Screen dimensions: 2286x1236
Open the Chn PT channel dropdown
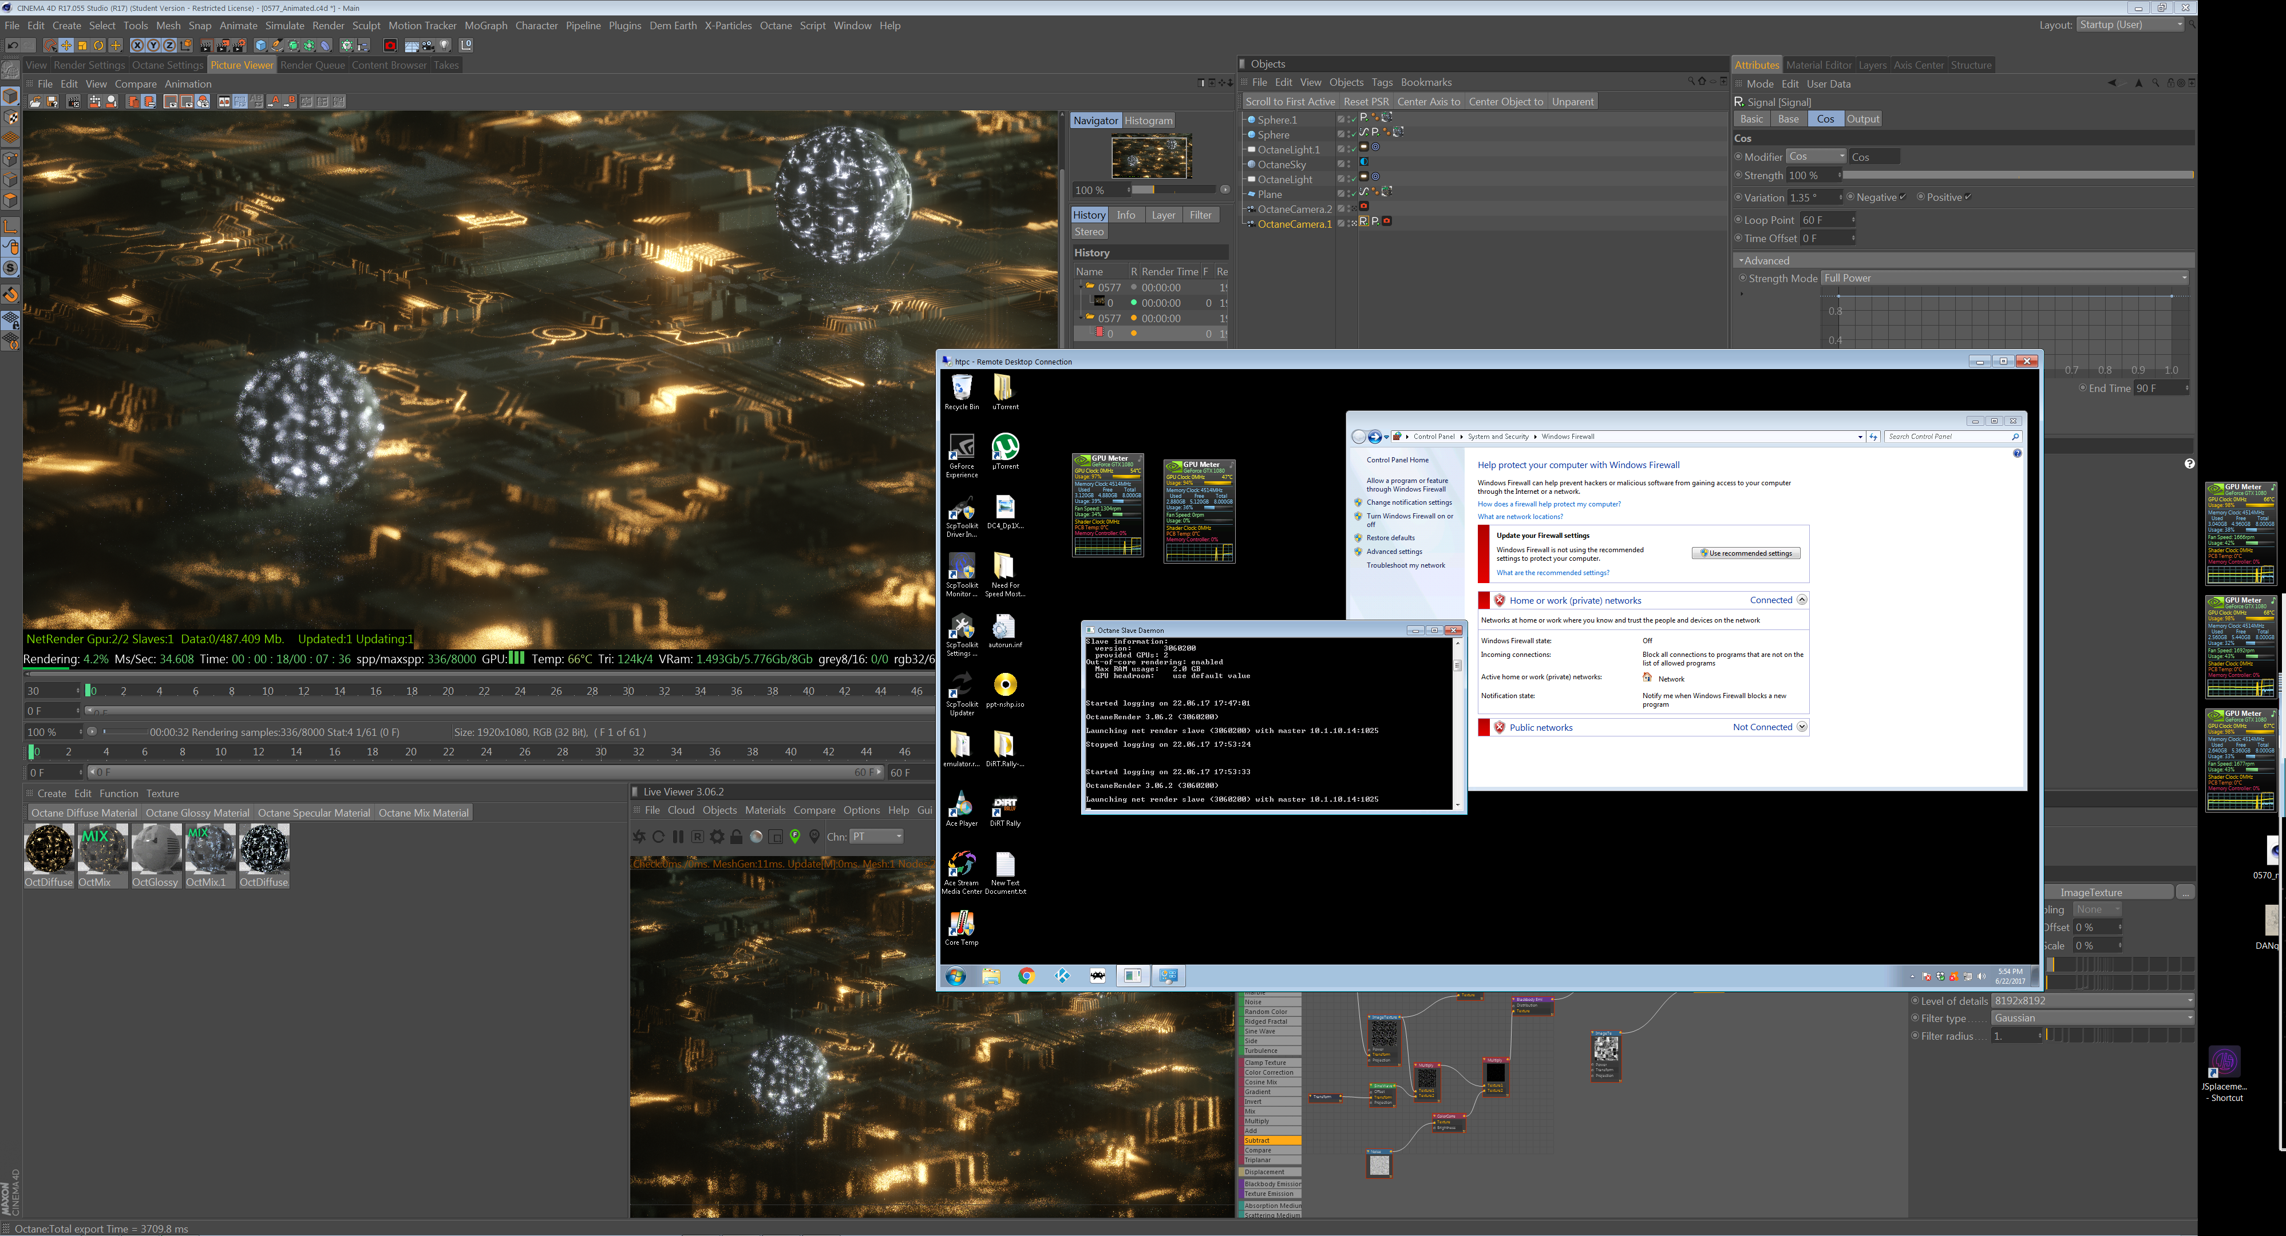pyautogui.click(x=876, y=836)
